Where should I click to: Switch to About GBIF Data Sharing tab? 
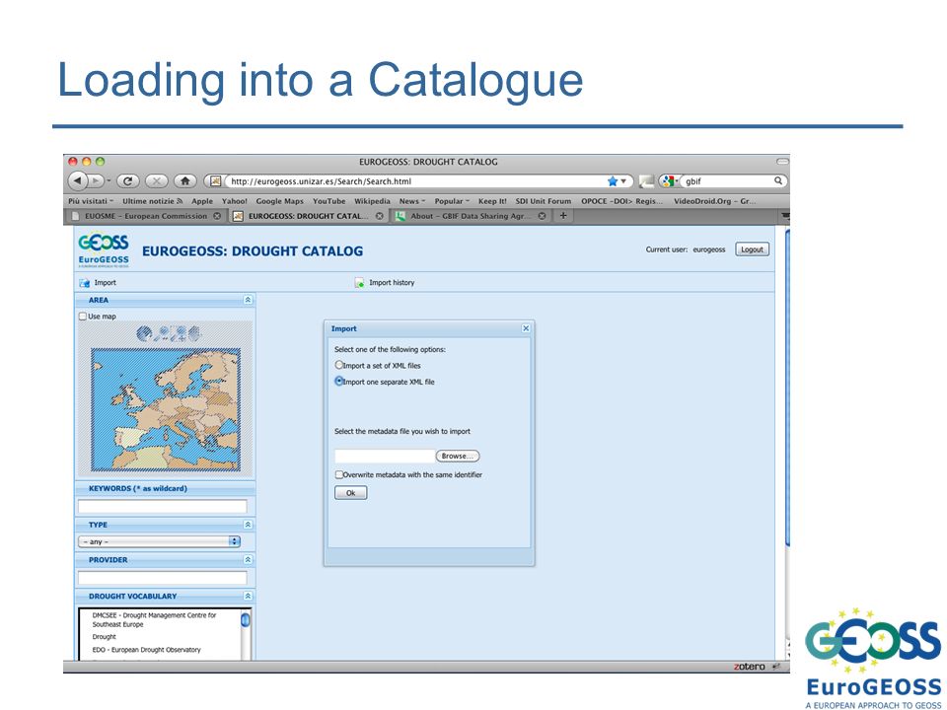471,216
